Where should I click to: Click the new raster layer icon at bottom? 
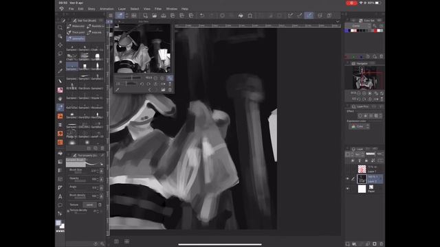(348, 244)
